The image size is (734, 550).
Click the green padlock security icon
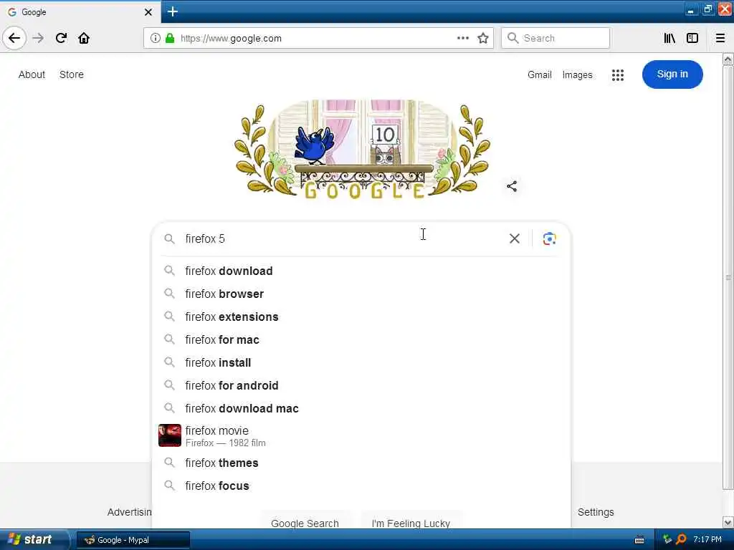170,38
